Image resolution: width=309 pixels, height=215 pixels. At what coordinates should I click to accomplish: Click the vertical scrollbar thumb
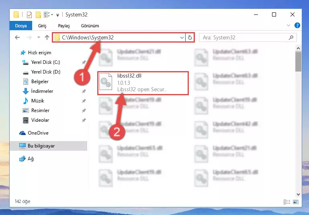[298, 61]
